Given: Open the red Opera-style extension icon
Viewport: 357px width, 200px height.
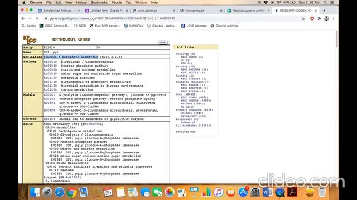Looking at the screenshot, I should point(312,18).
